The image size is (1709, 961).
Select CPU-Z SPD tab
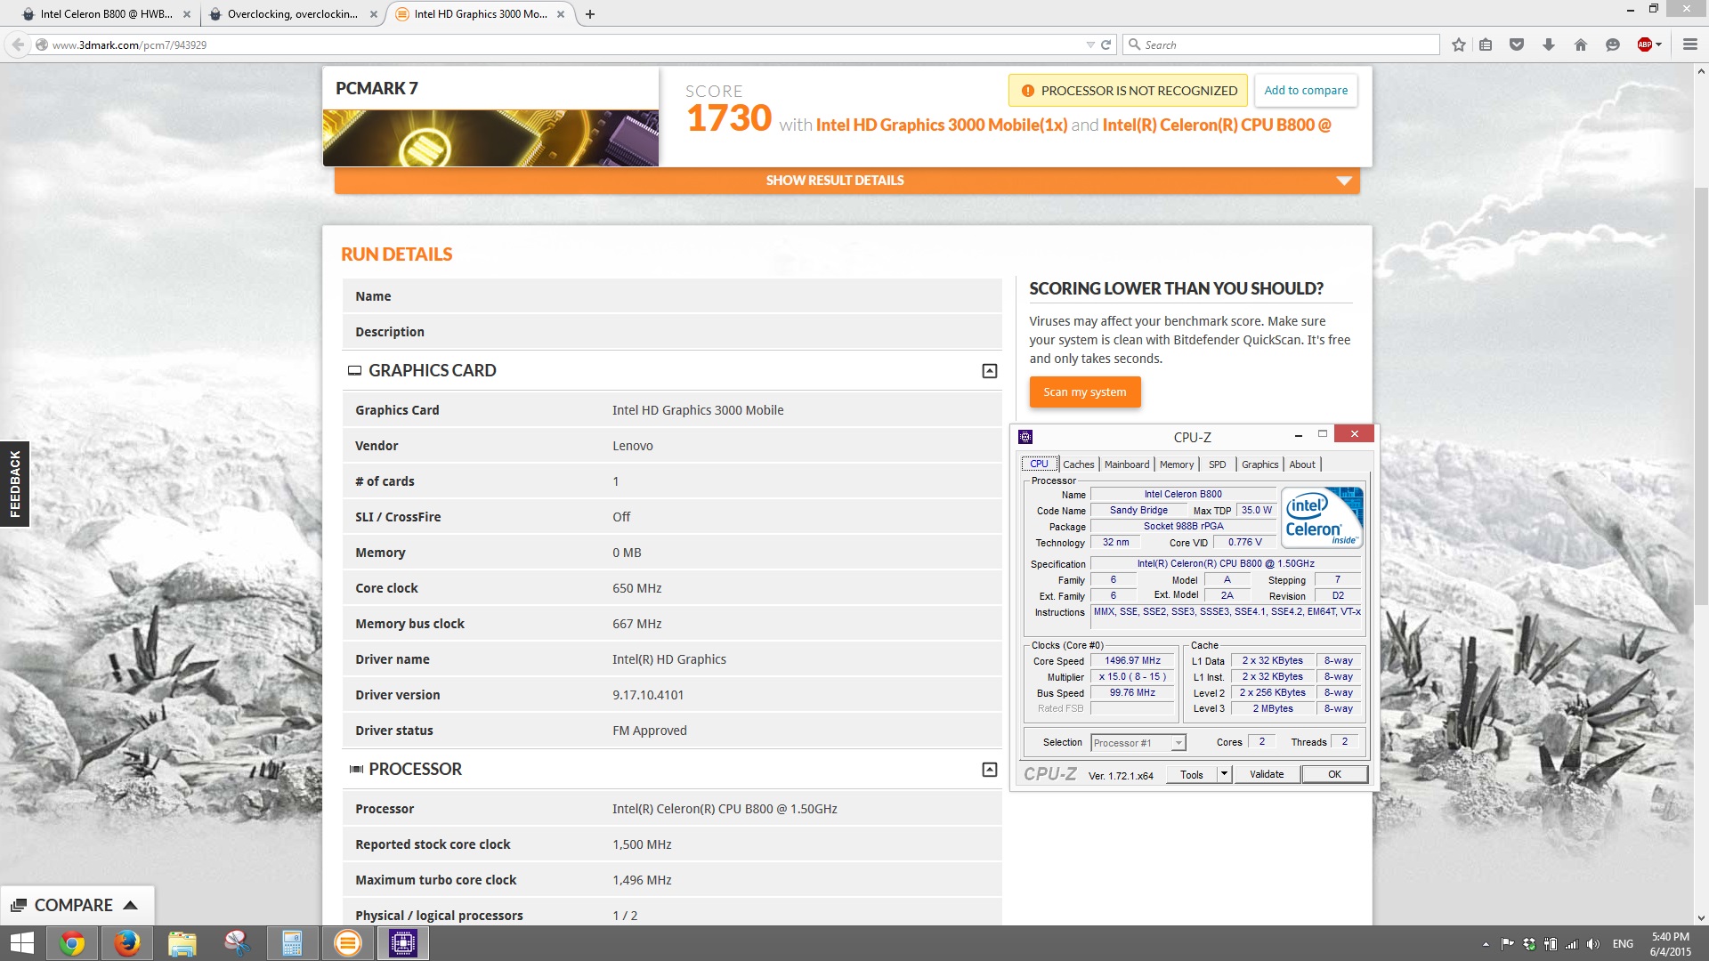[1217, 464]
